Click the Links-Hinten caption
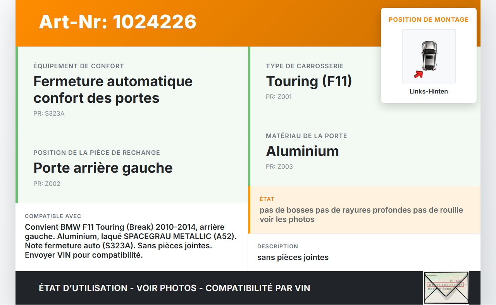The image size is (496, 305). pos(429,92)
